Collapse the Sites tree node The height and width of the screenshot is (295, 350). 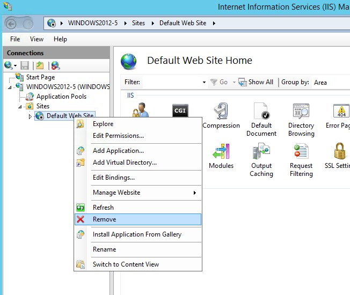(x=20, y=107)
